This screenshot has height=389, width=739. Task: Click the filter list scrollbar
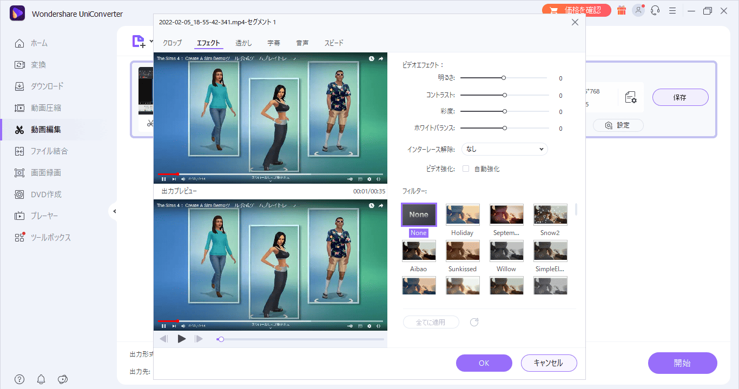click(576, 210)
